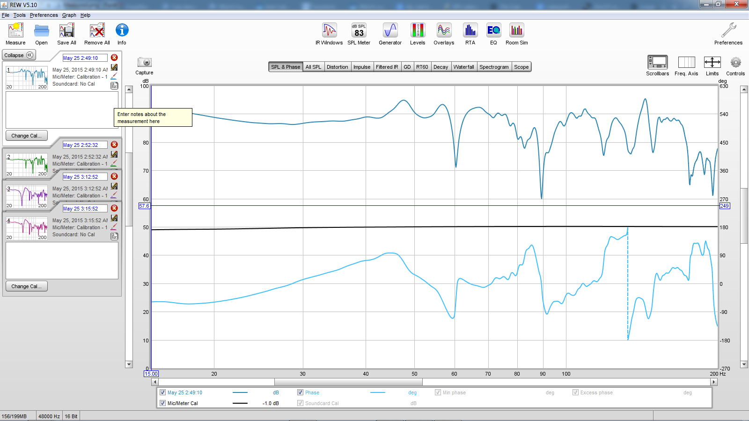
Task: Open the RTA analyzer
Action: tap(470, 34)
